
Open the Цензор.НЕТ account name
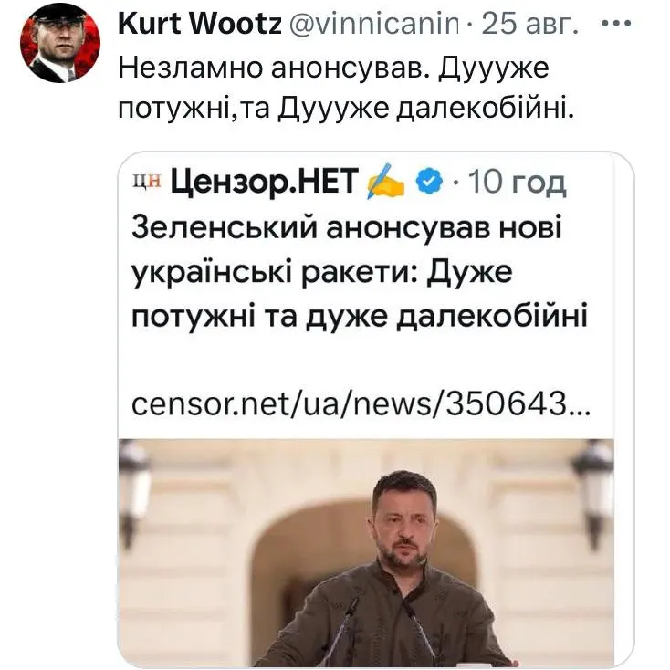click(264, 181)
